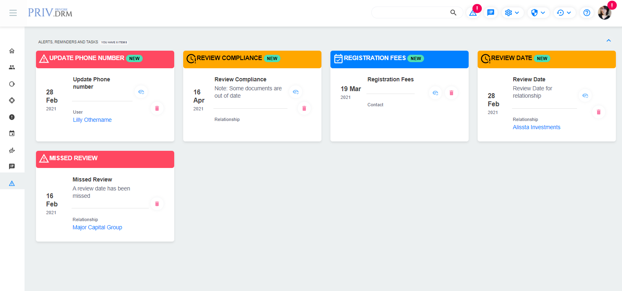Screen dimensions: 622x291
Task: Open the user profile avatar menu
Action: pos(604,13)
